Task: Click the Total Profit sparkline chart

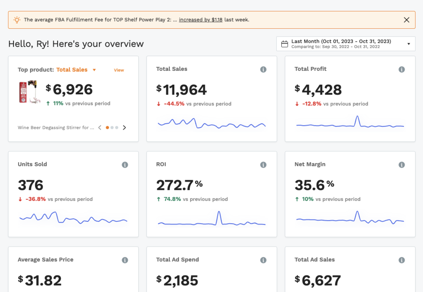Action: 350,122
